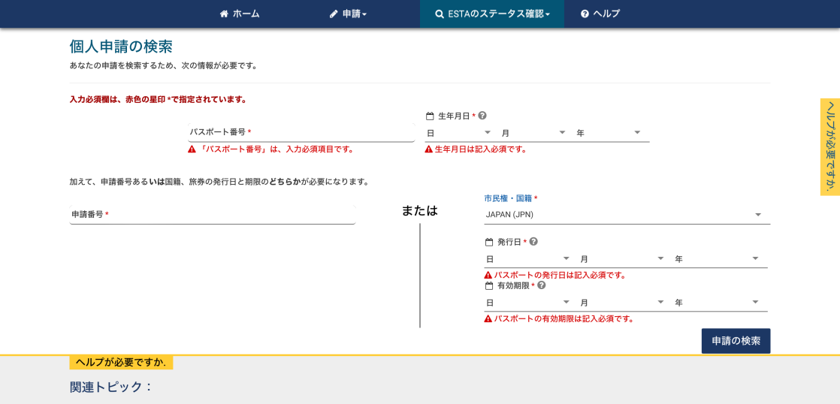Open the 市民権・国籍 country dropdown
This screenshot has height=404, width=840.
pyautogui.click(x=627, y=215)
